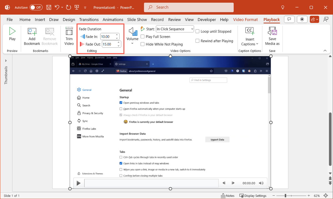Open the File menu
Image resolution: width=333 pixels, height=199 pixels.
(10, 19)
